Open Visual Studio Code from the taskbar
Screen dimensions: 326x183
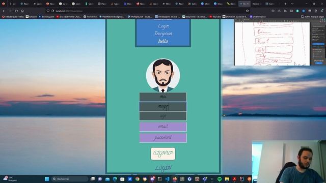click(168, 179)
